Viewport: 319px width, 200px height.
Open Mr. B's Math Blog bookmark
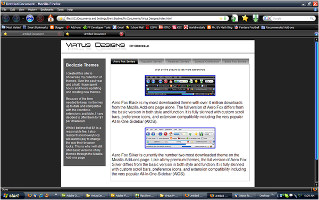(x=220, y=27)
